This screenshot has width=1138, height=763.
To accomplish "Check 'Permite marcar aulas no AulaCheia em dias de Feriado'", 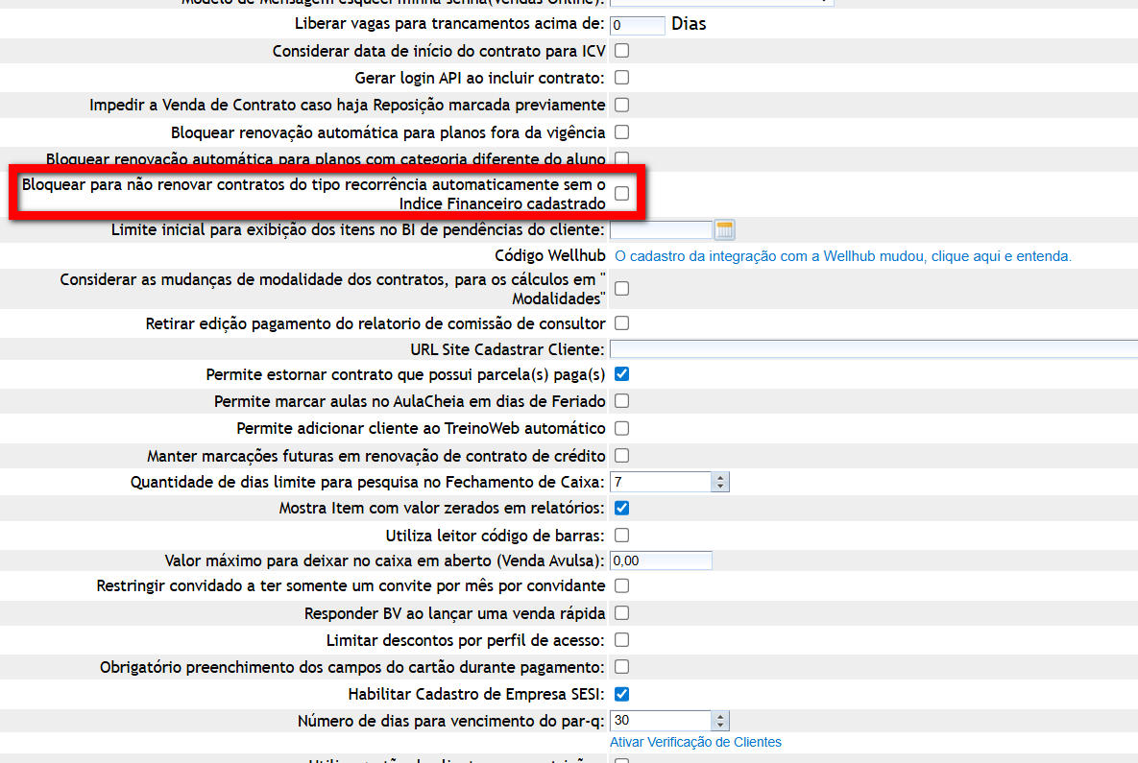I will [x=621, y=400].
